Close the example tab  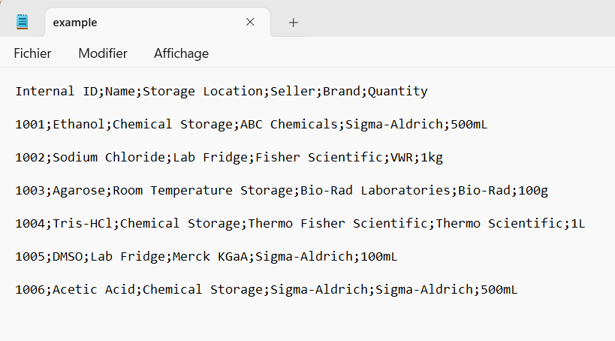[250, 22]
